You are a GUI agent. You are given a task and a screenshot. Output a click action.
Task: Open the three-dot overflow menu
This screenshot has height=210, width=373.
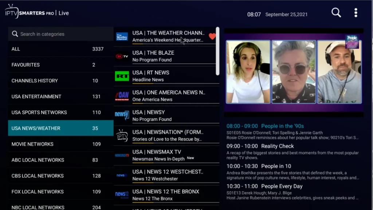356,13
